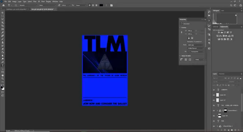Open the Image menu
The height and width of the screenshot is (132, 243).
point(14,1)
